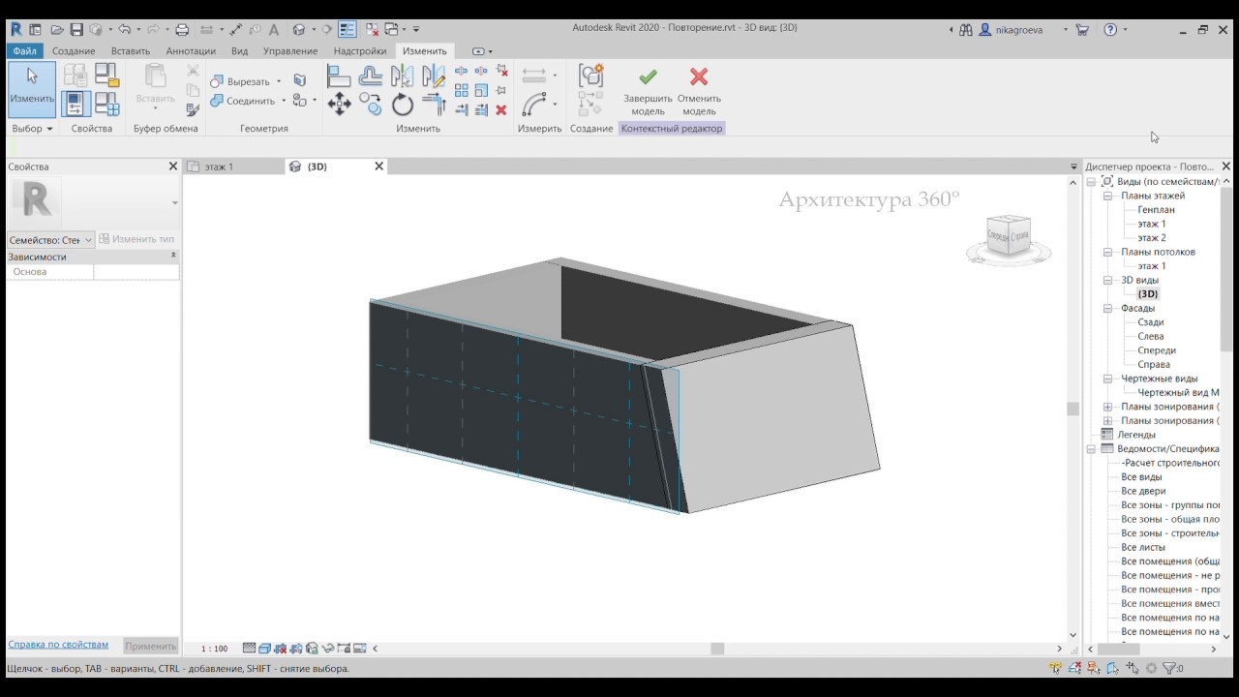Switch to the Управление ribbon tab
The image size is (1239, 697).
[x=290, y=50]
